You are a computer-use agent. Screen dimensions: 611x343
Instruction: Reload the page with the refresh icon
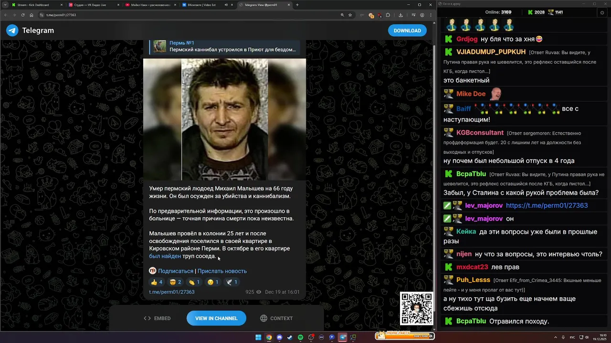tap(23, 15)
